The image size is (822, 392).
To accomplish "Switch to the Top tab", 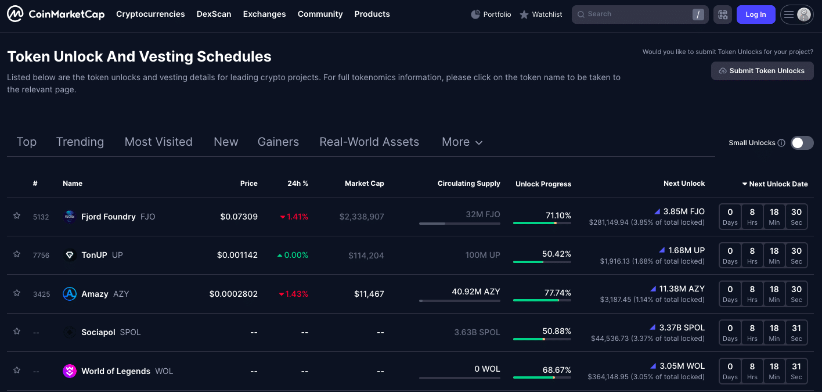I will [x=27, y=142].
